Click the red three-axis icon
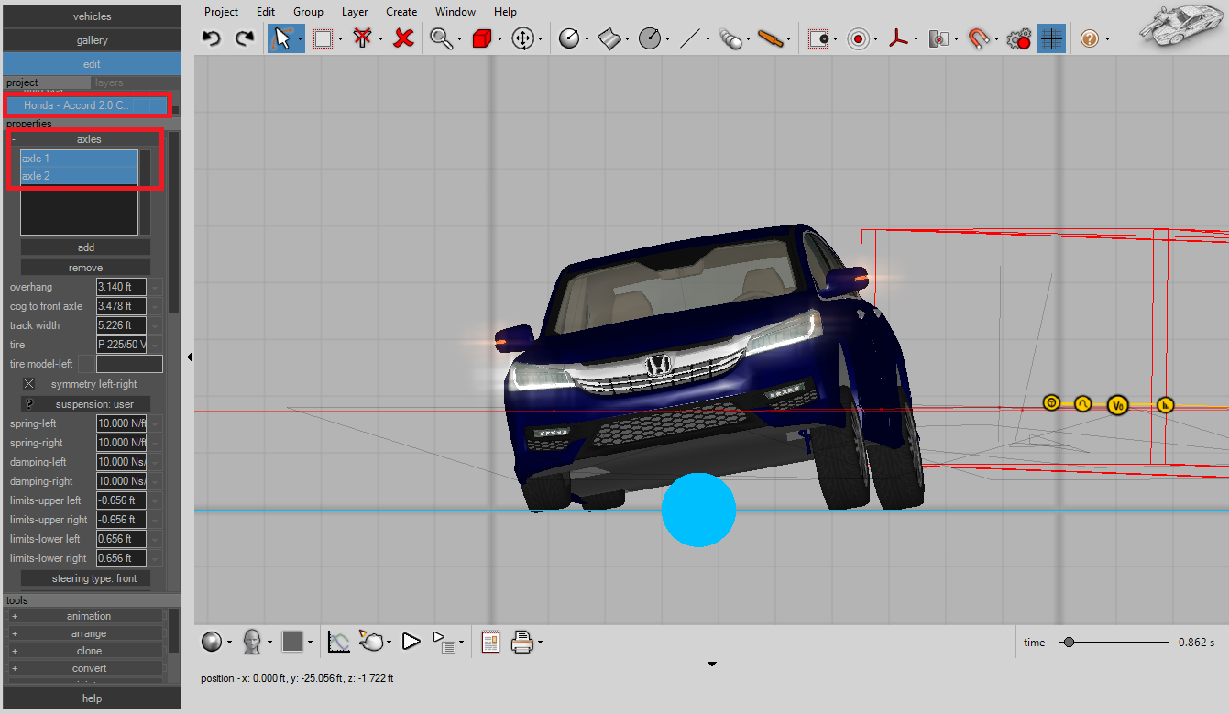 pos(899,38)
